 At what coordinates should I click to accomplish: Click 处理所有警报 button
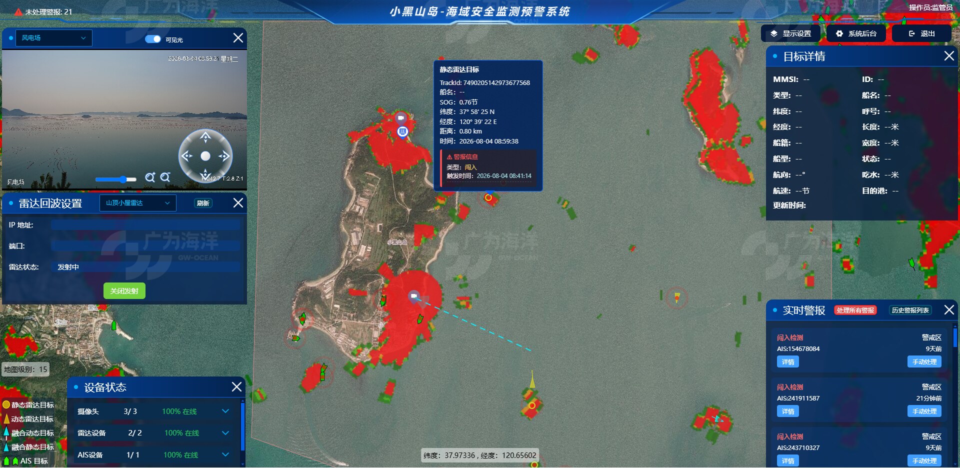(855, 310)
